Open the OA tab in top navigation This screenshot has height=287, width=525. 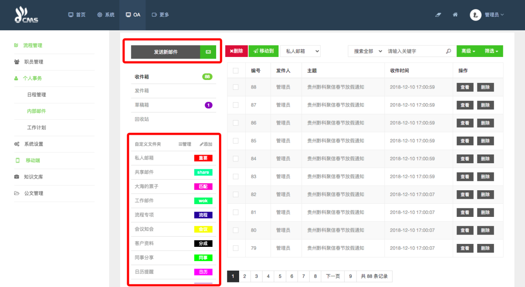tap(133, 15)
